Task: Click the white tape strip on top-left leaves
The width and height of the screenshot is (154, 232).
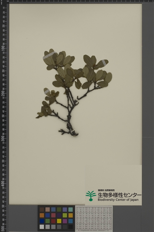Action: (x=49, y=55)
